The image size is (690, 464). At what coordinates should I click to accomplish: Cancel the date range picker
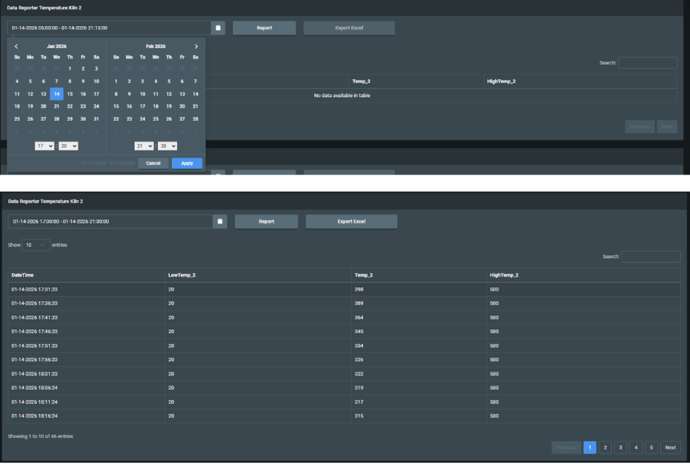pos(153,164)
